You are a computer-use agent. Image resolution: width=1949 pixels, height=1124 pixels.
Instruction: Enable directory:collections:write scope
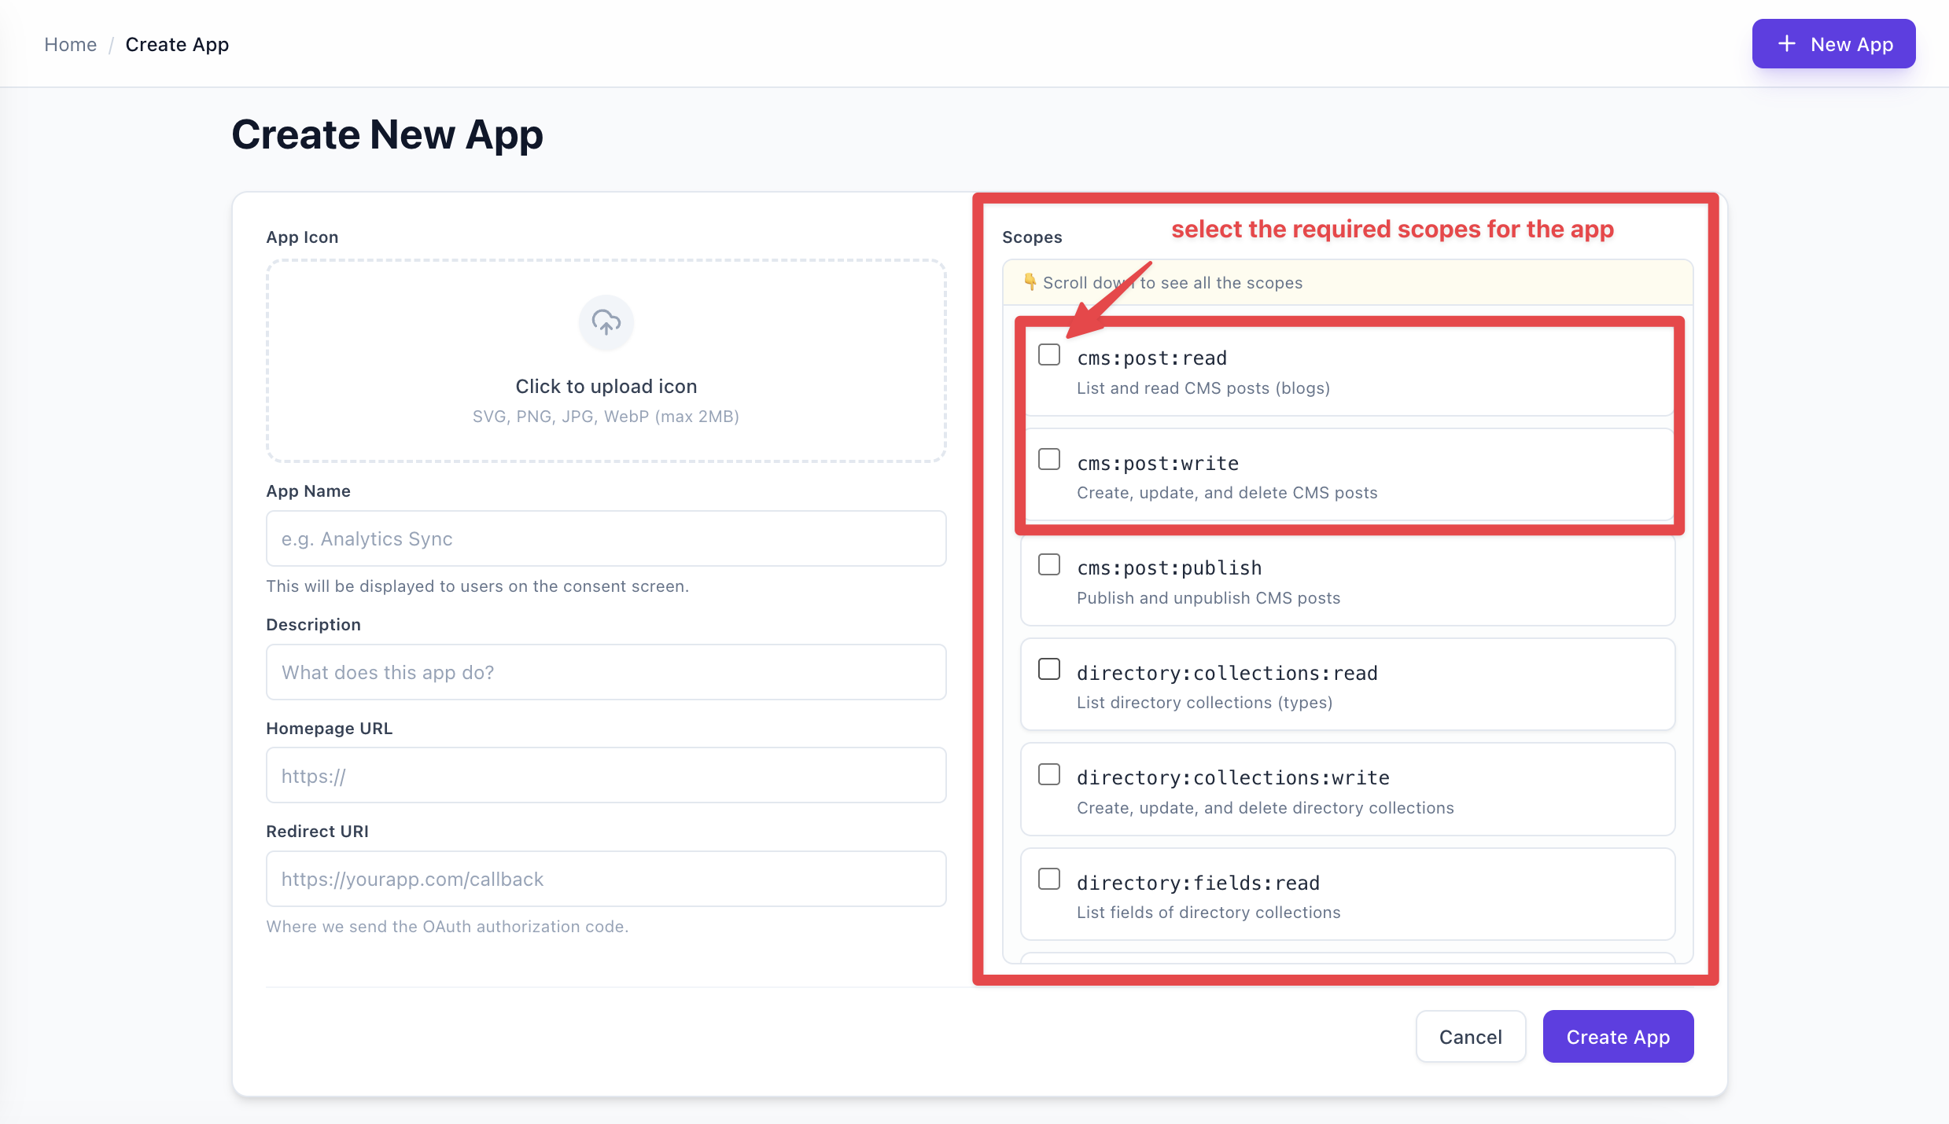[1048, 775]
